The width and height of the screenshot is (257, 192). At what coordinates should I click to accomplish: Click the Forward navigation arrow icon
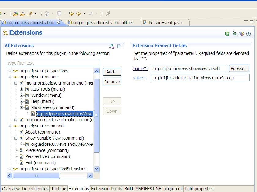point(91,14)
